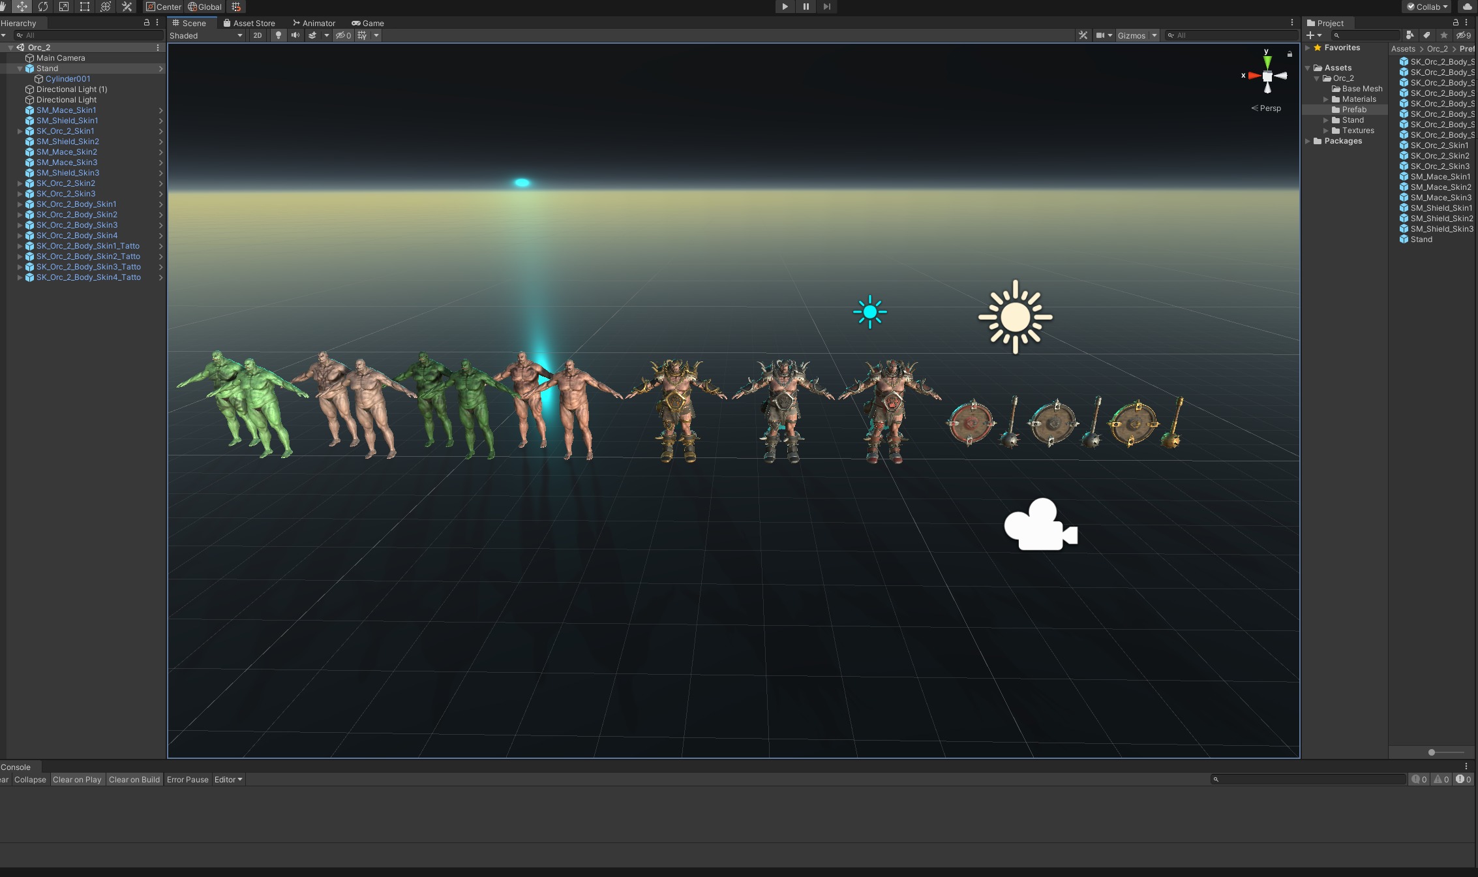The image size is (1478, 877).
Task: Search project by type icon
Action: tap(1410, 35)
